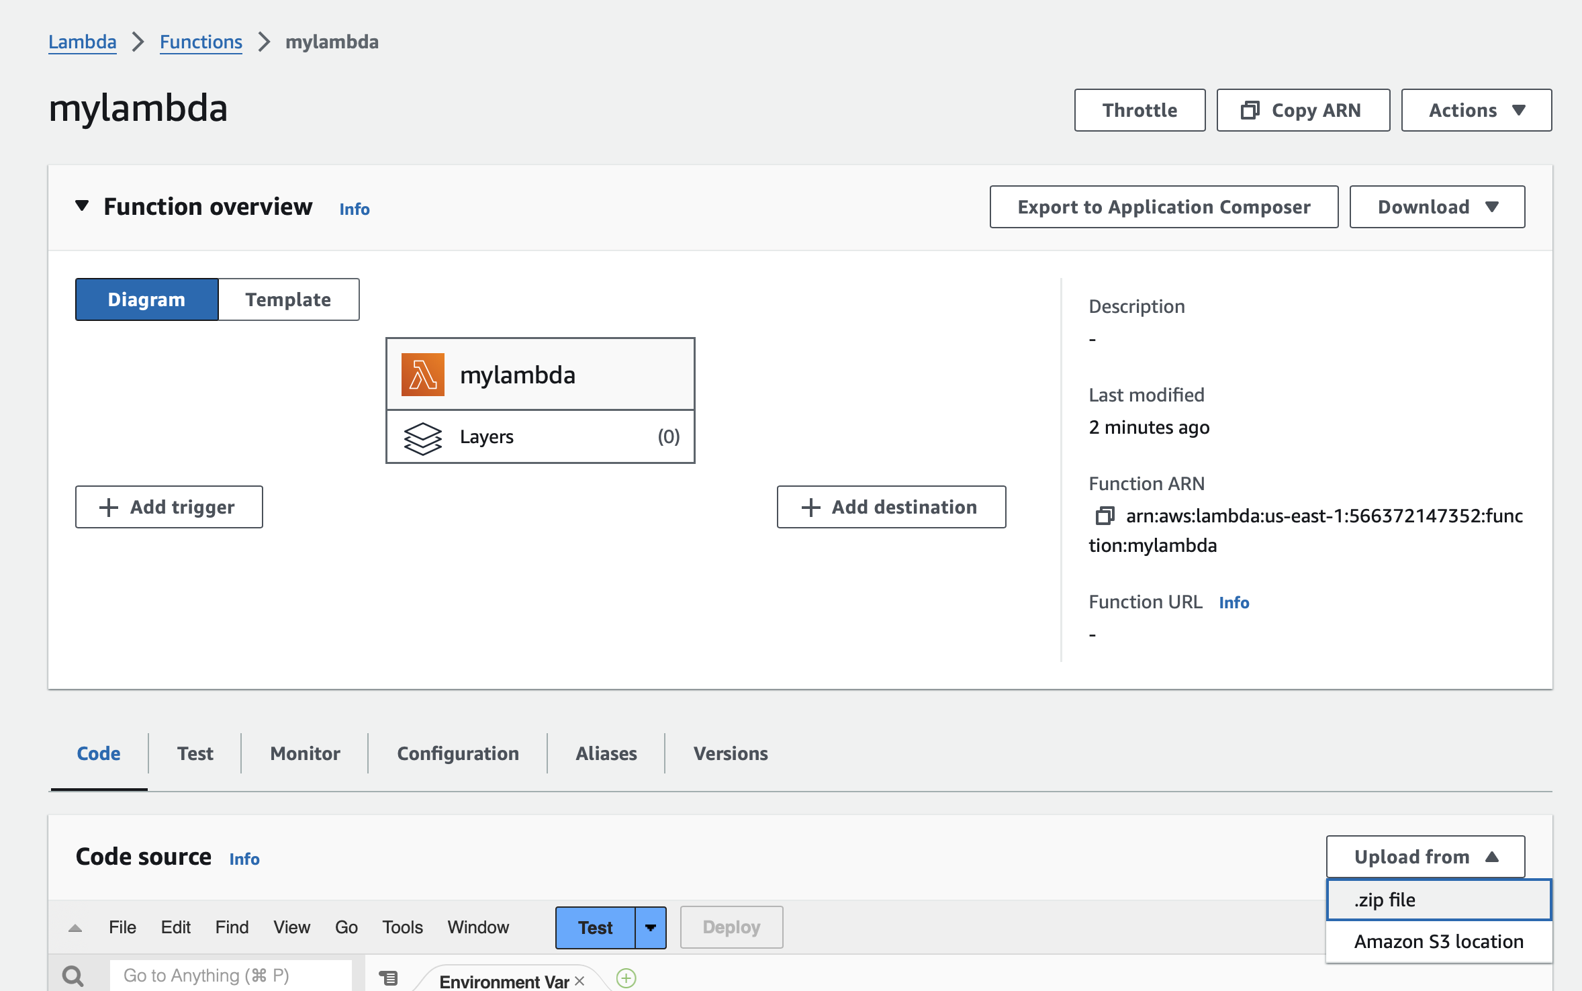Open the Aliases tab
1582x991 pixels.
pos(606,753)
